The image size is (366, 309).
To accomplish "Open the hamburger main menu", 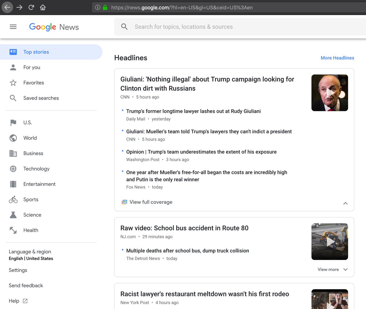I will 13,27.
